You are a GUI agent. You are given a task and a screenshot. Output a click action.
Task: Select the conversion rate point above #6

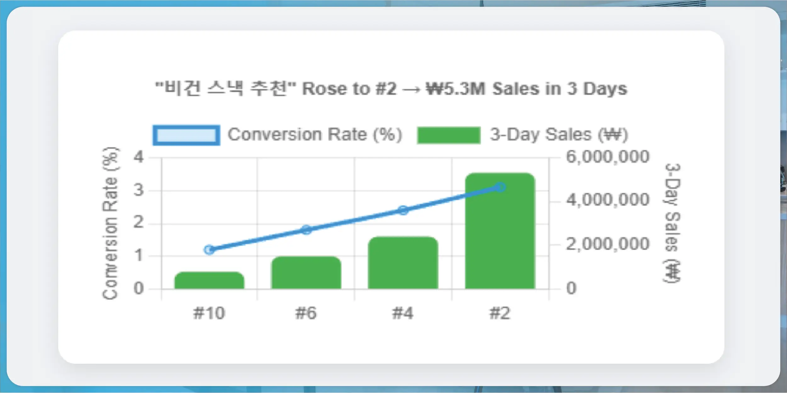click(306, 230)
